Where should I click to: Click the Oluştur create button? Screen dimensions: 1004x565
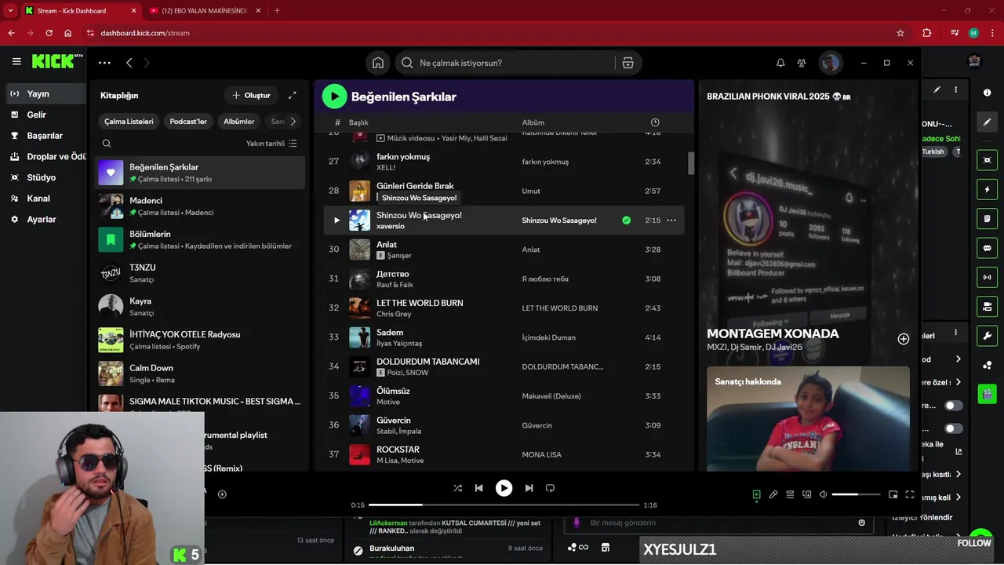[x=251, y=95]
